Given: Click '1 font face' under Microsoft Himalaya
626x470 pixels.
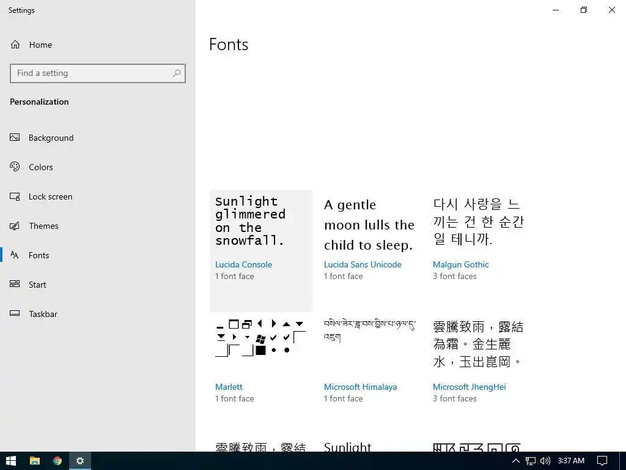Looking at the screenshot, I should [x=344, y=398].
